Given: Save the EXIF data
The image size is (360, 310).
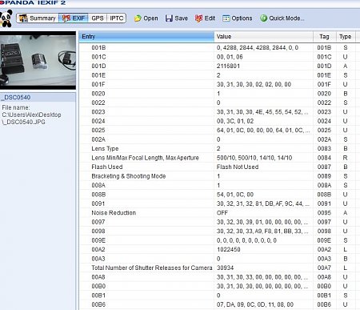Looking at the screenshot, I should tap(177, 18).
